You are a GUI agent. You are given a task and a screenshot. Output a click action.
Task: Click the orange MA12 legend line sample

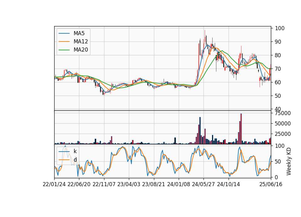64,42
